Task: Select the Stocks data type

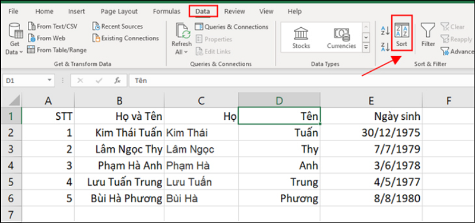Action: pos(301,38)
